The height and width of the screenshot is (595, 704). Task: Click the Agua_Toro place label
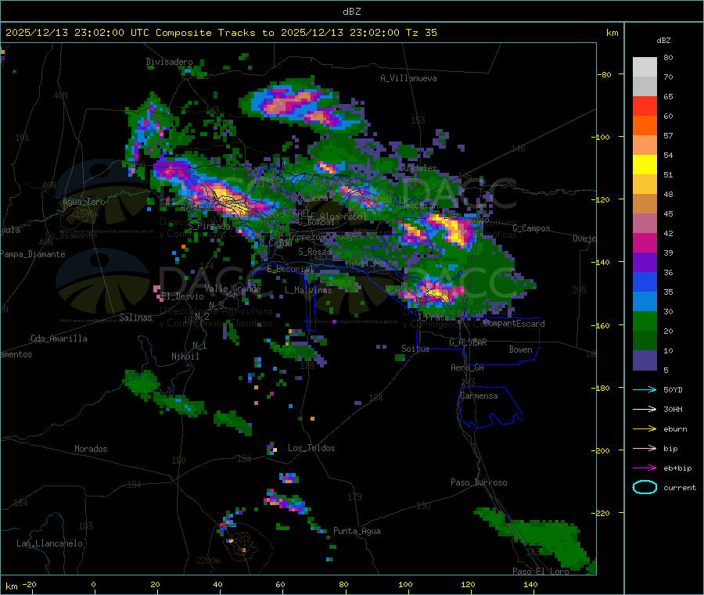point(84,202)
